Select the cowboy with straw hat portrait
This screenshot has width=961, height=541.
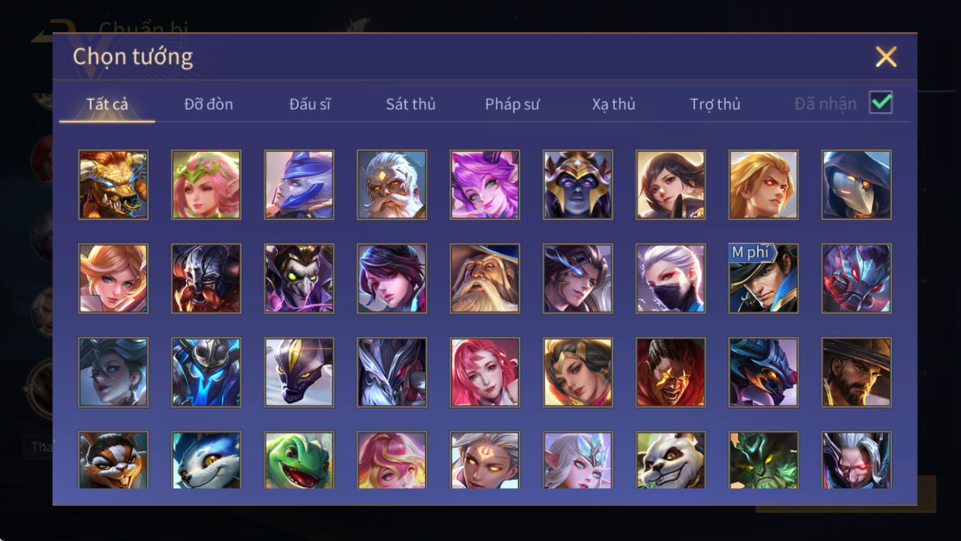(x=856, y=372)
